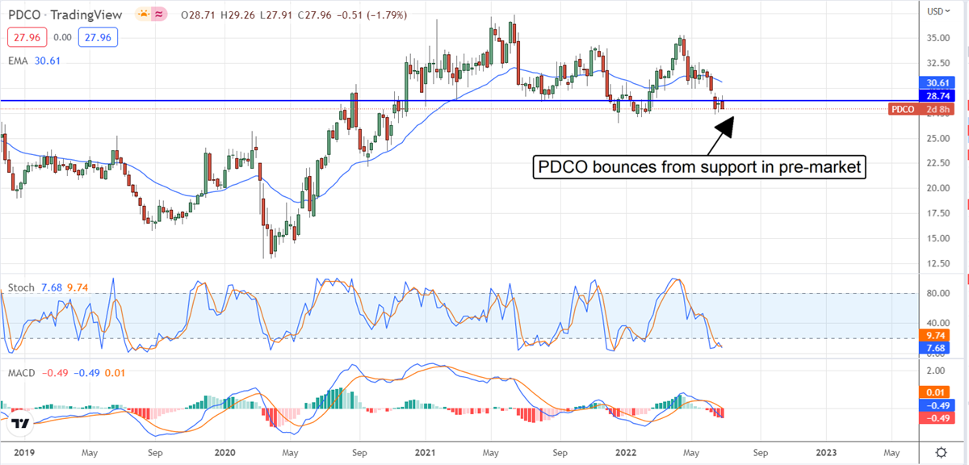Viewport: 969px width, 465px height.
Task: Click the 28.74 horizontal line price label
Action: point(938,94)
